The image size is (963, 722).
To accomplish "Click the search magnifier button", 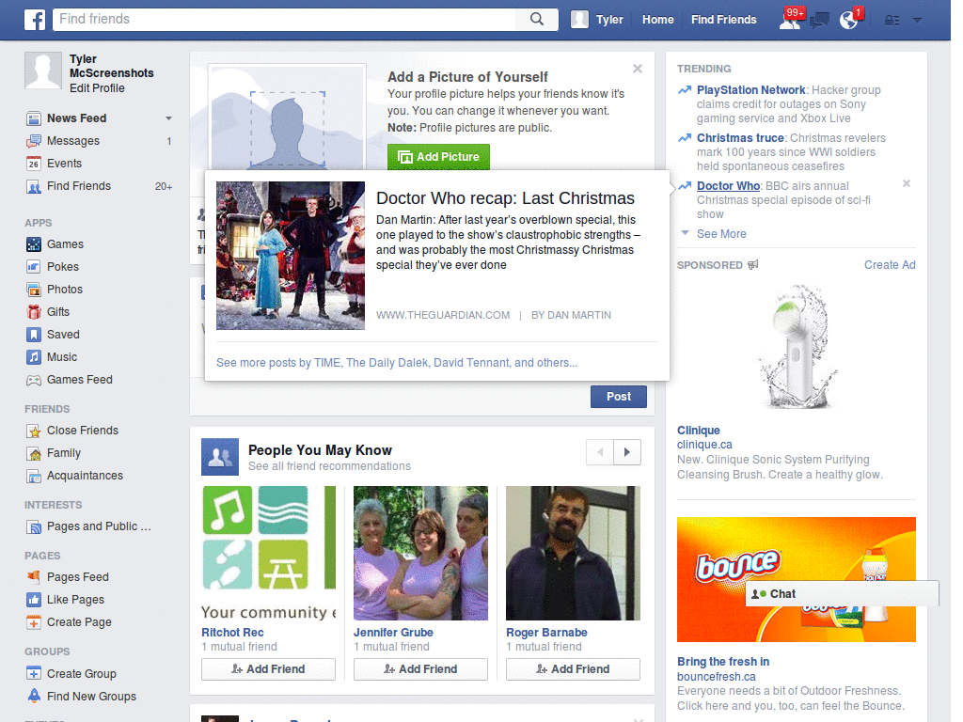I will coord(536,19).
